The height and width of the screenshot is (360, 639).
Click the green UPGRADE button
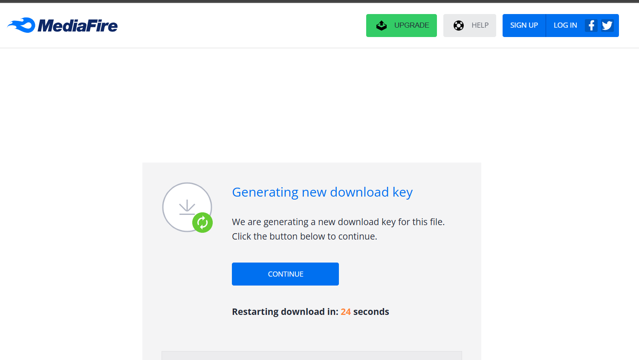point(401,25)
